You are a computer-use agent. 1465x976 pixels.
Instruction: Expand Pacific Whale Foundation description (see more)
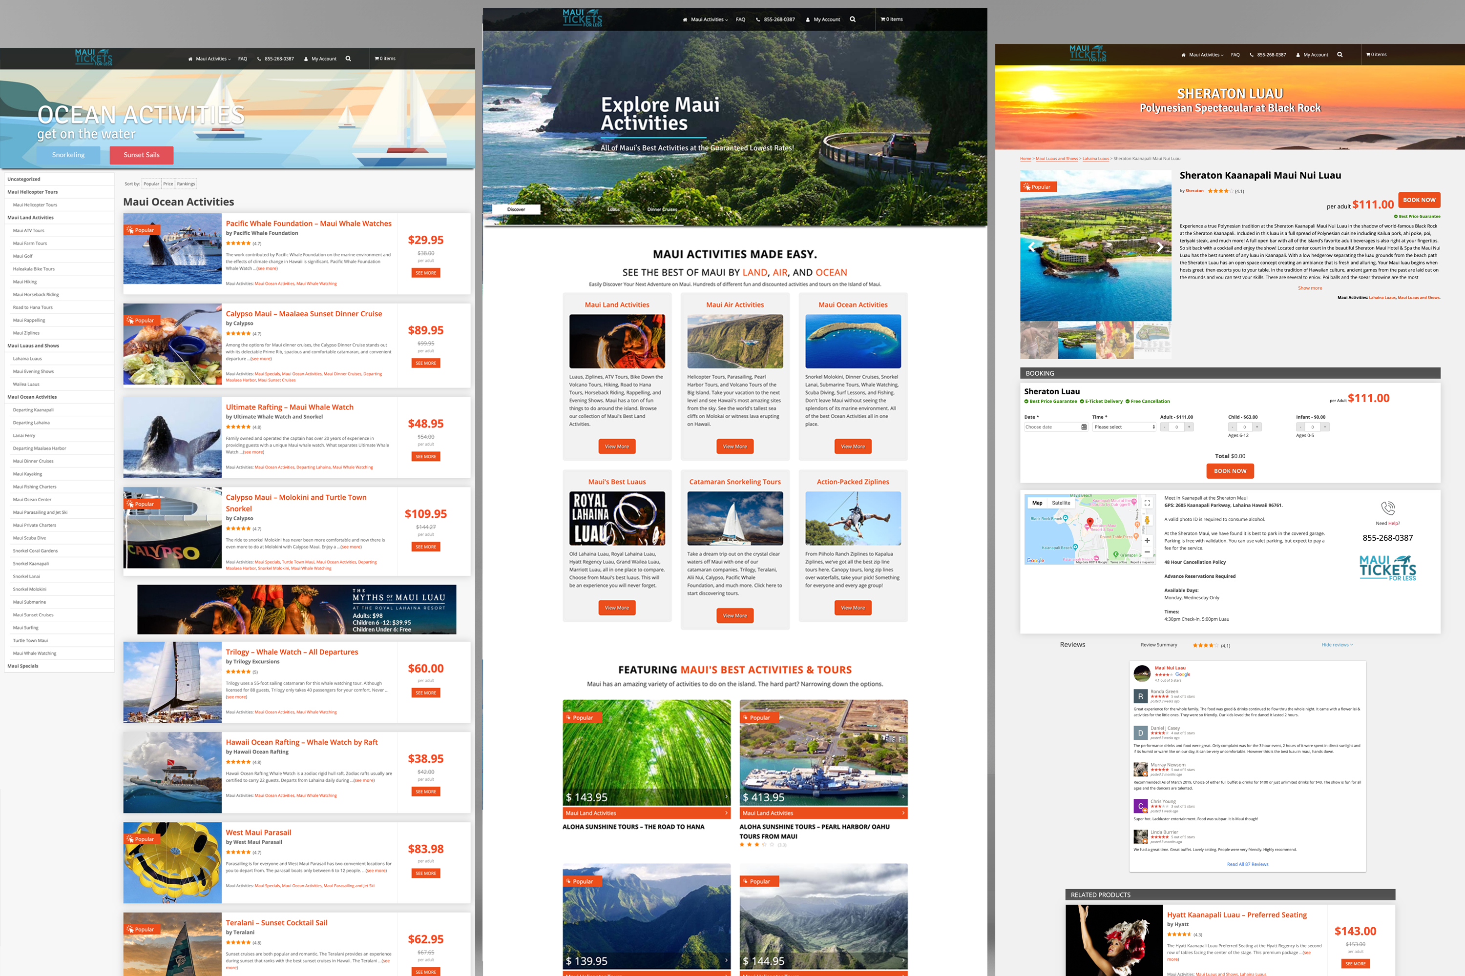tap(267, 268)
